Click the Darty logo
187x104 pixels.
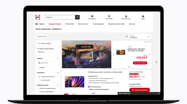38,17
